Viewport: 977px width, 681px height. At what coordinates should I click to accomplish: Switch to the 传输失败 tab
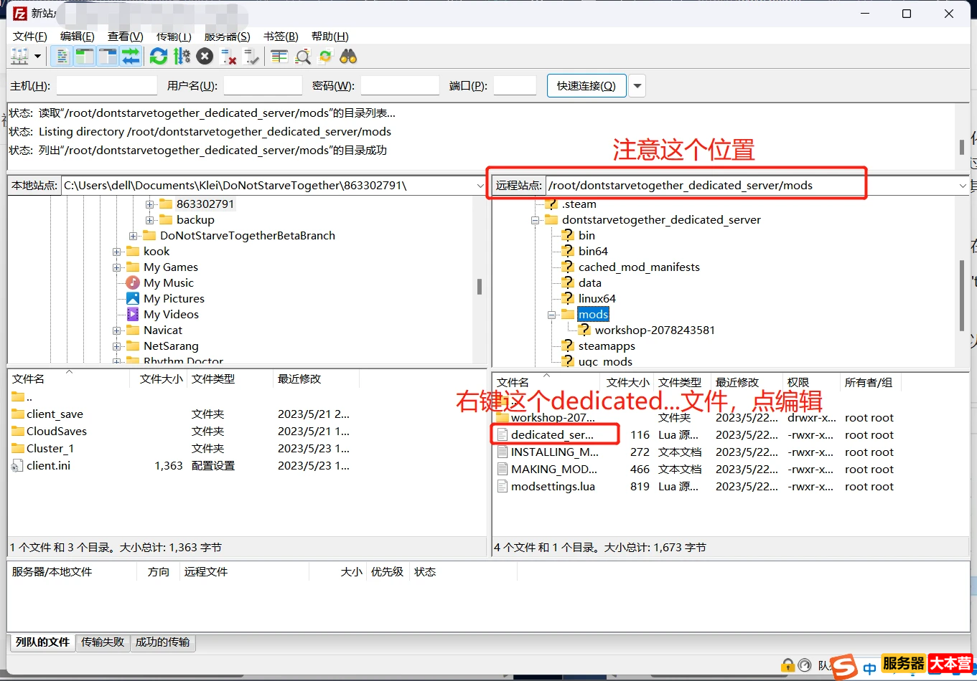(x=103, y=642)
